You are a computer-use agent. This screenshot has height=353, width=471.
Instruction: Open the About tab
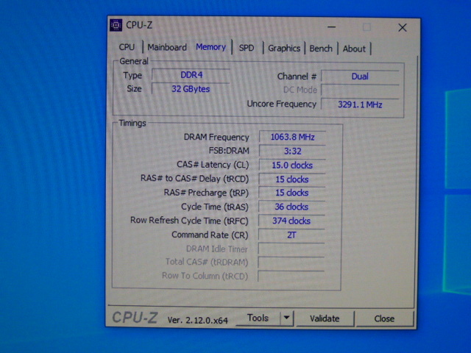(x=354, y=49)
